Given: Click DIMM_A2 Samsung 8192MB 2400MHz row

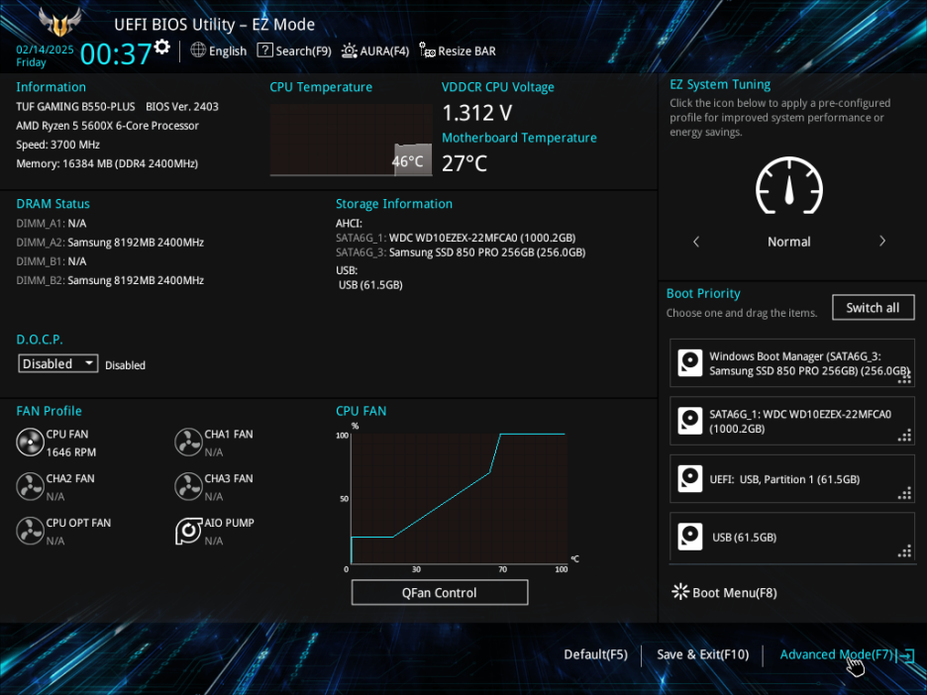Looking at the screenshot, I should [110, 243].
